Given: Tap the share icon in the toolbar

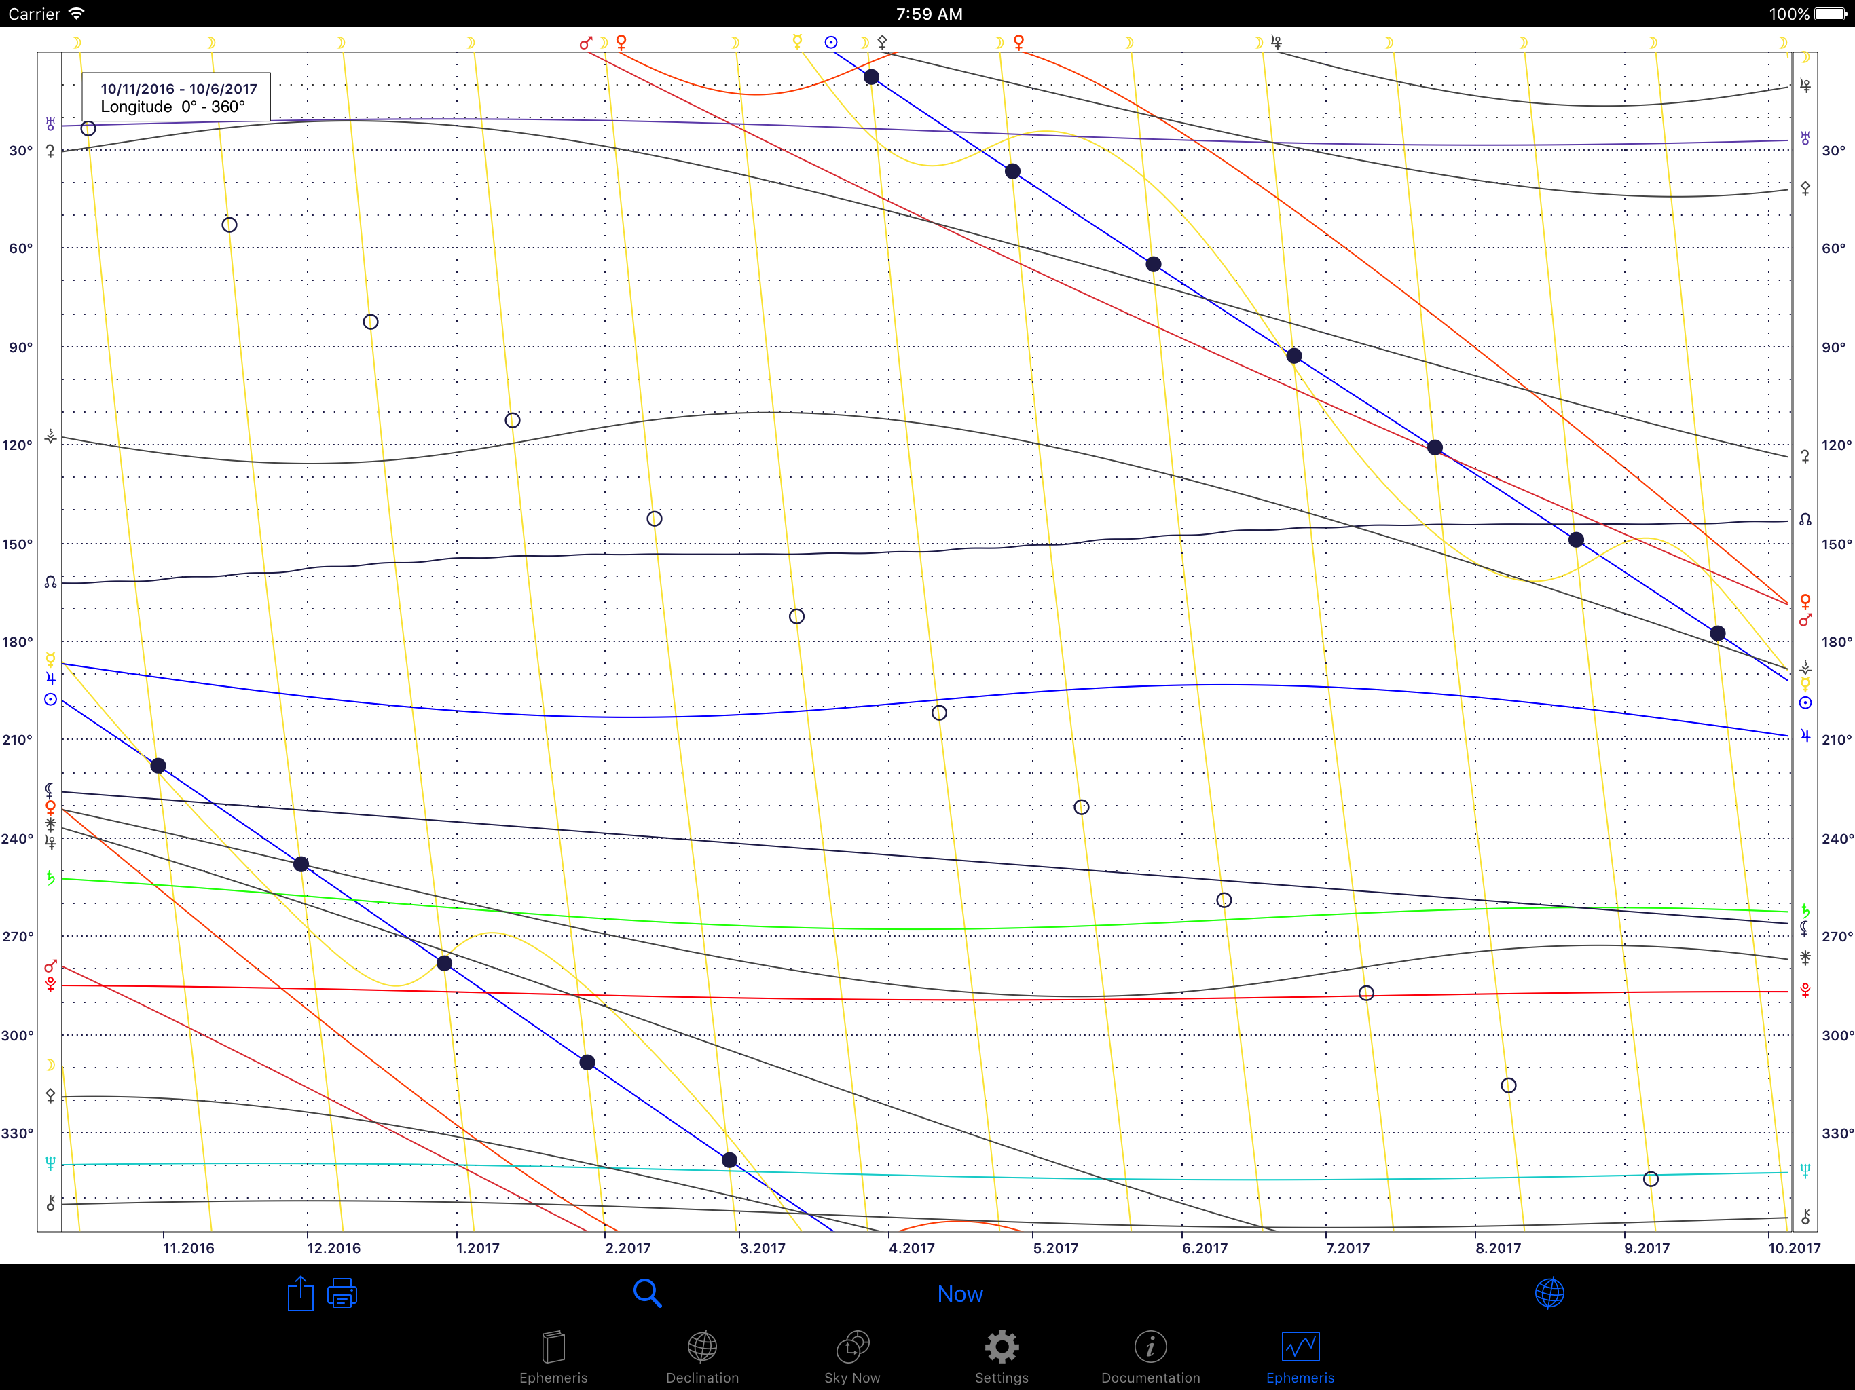Looking at the screenshot, I should tap(299, 1294).
